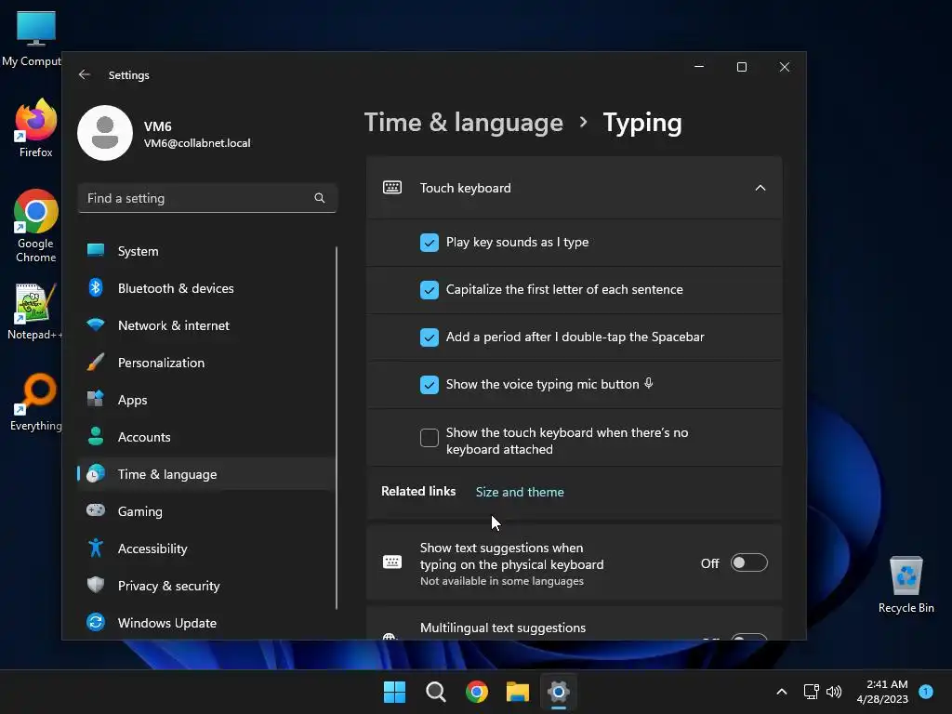The width and height of the screenshot is (952, 714).
Task: Click the Time & language clock icon
Action: click(96, 473)
